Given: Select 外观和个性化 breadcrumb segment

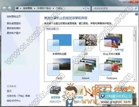Looking at the screenshot, I should click(44, 8).
